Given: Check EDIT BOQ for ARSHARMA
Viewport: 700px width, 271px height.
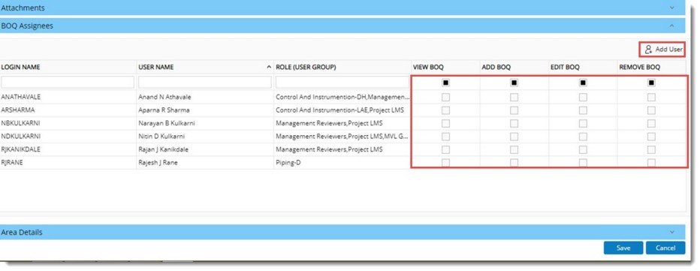Looking at the screenshot, I should point(583,110).
